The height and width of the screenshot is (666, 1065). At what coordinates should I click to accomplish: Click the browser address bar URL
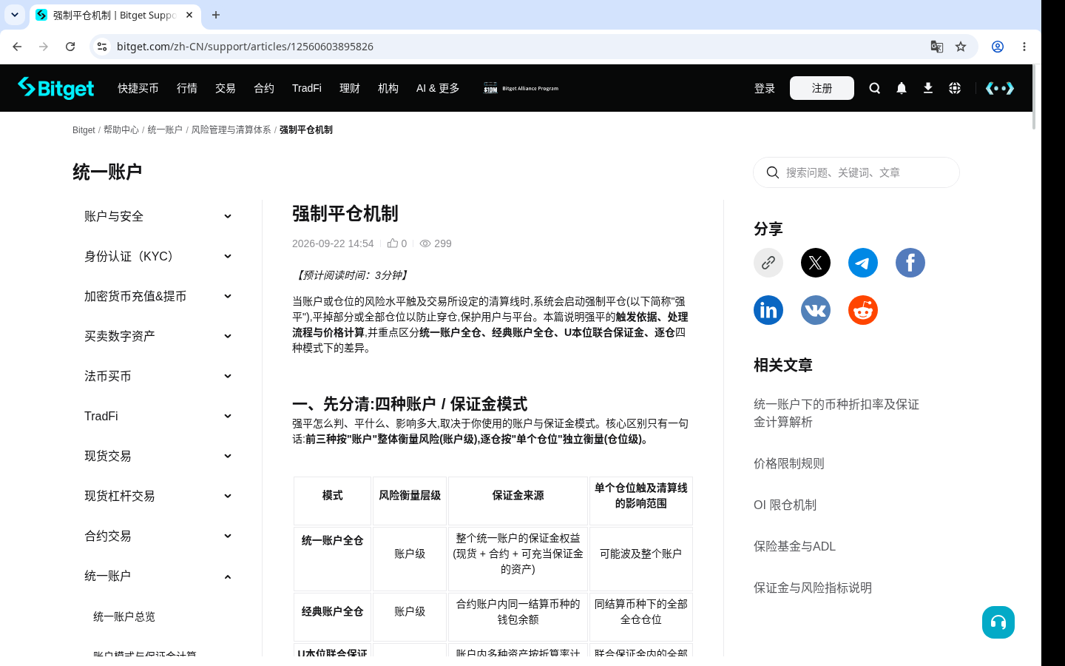245,47
